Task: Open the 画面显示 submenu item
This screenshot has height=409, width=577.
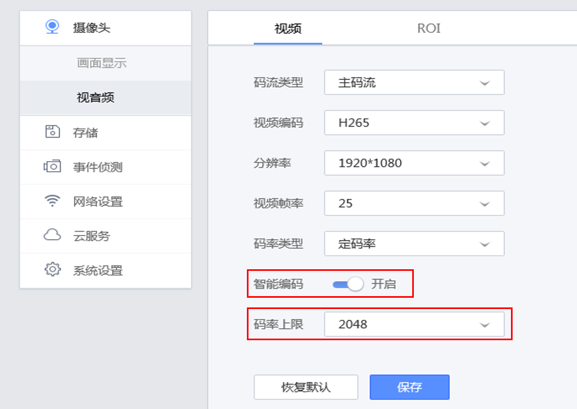Action: tap(102, 63)
